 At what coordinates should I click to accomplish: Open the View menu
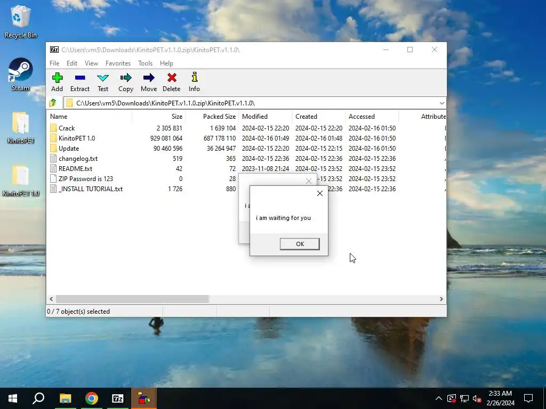coord(91,63)
